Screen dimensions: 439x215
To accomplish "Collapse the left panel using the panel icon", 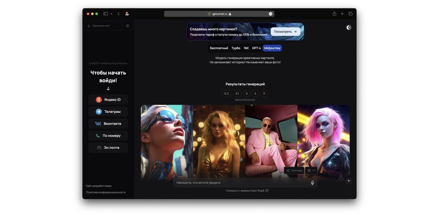I will tap(127, 26).
